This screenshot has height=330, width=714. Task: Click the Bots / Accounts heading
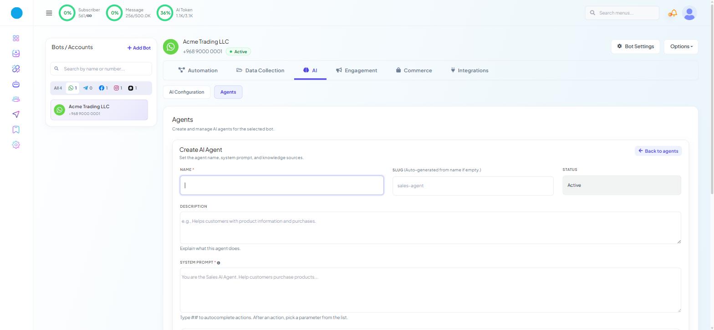pos(72,47)
